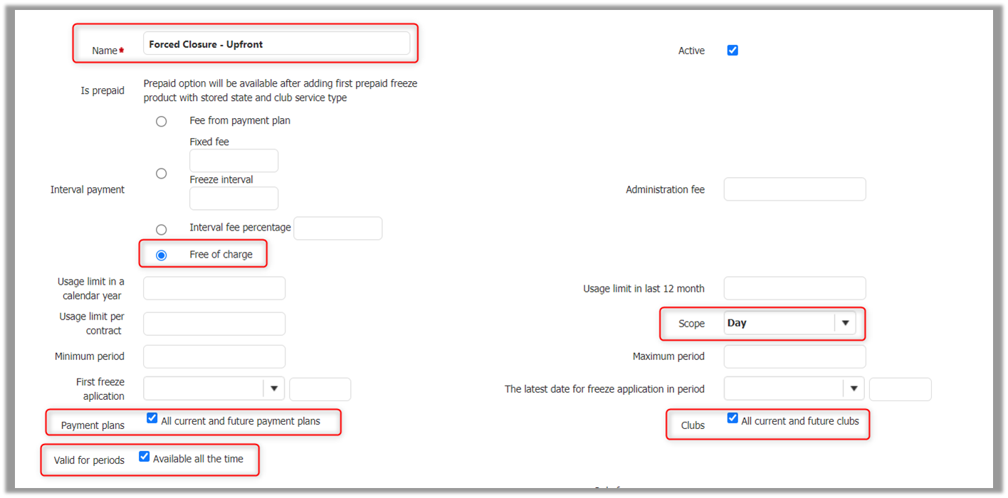The width and height of the screenshot is (1008, 498).
Task: Click the Usage limit in last 12 month field
Action: tap(794, 288)
